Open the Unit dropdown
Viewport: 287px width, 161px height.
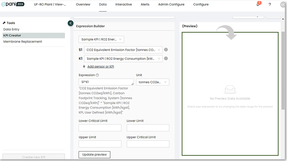pos(152,82)
